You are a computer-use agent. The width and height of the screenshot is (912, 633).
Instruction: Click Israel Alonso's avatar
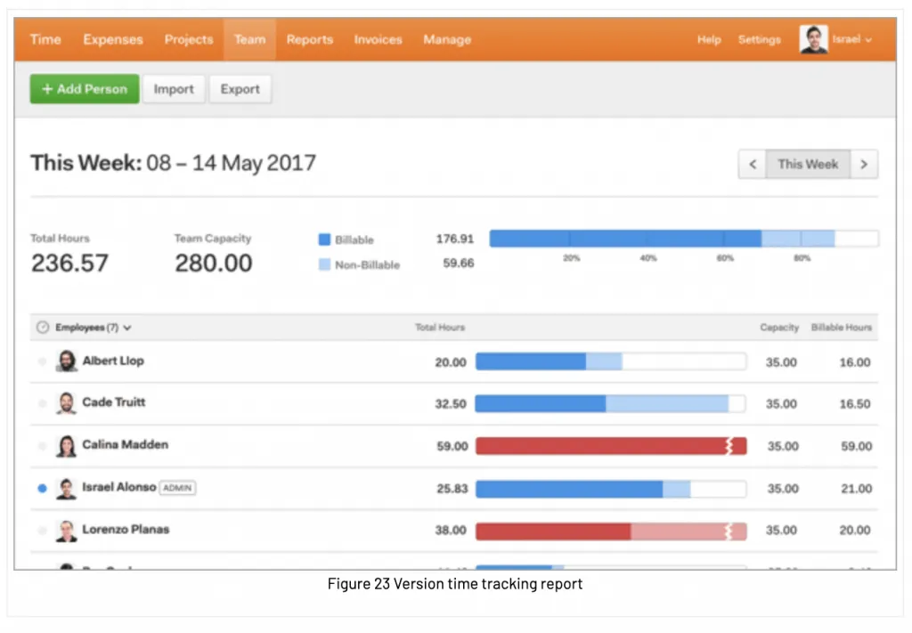coord(66,488)
